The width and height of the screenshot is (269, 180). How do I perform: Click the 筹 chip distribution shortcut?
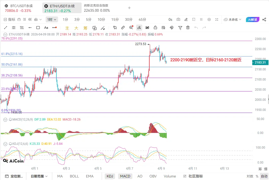(85, 28)
